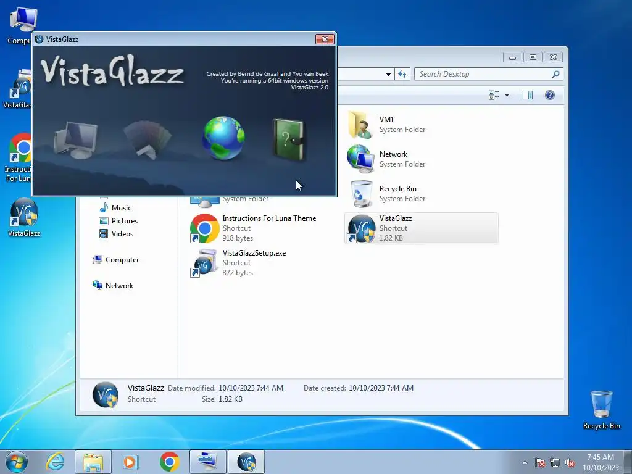Select the Network system folder in Explorer
This screenshot has width=632, height=474.
pos(421,159)
